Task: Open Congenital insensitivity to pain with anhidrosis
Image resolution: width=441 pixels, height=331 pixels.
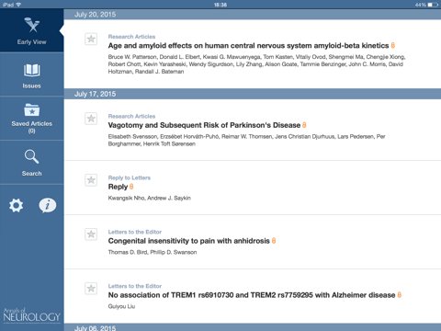Action: tap(189, 241)
